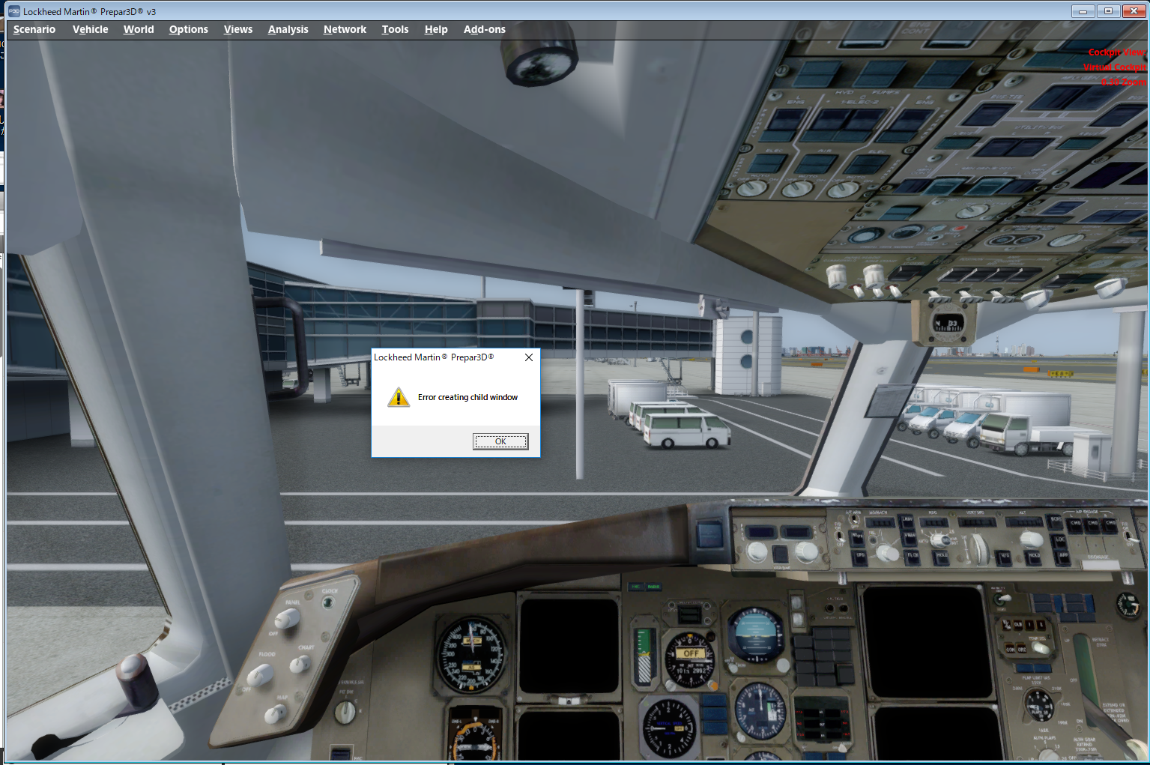Screen dimensions: 1150x765
Task: Arm LOC localizer capture mode
Action: pos(1060,540)
